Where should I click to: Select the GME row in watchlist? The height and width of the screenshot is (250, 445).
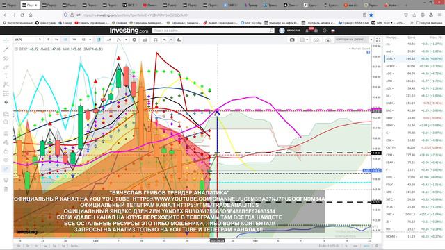(x=414, y=192)
